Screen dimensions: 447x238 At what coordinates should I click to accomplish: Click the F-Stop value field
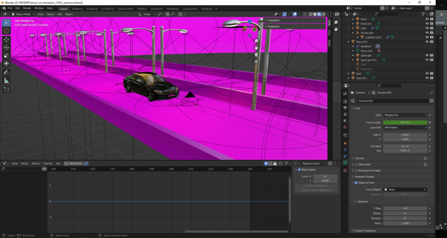pyautogui.click(x=405, y=208)
